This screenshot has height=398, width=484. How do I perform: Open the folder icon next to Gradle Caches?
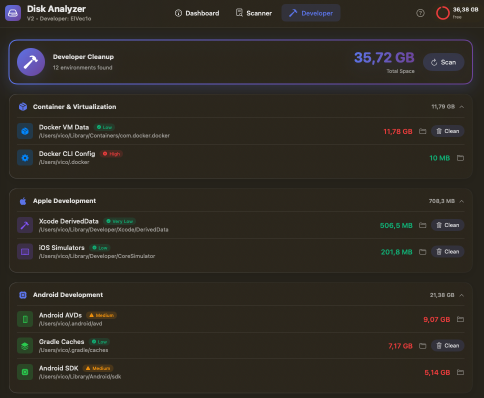coord(422,345)
